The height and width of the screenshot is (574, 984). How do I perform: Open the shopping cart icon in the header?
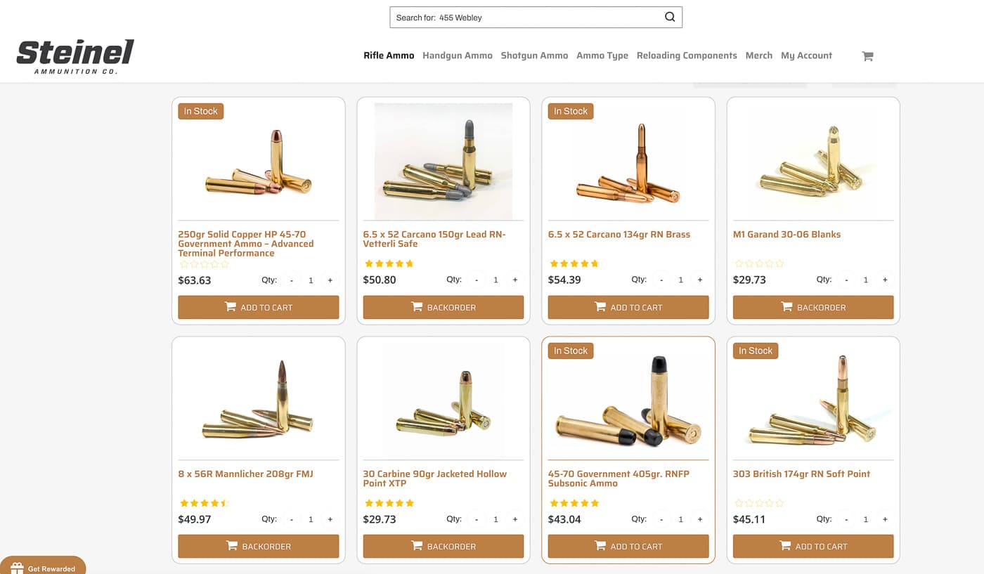(867, 56)
